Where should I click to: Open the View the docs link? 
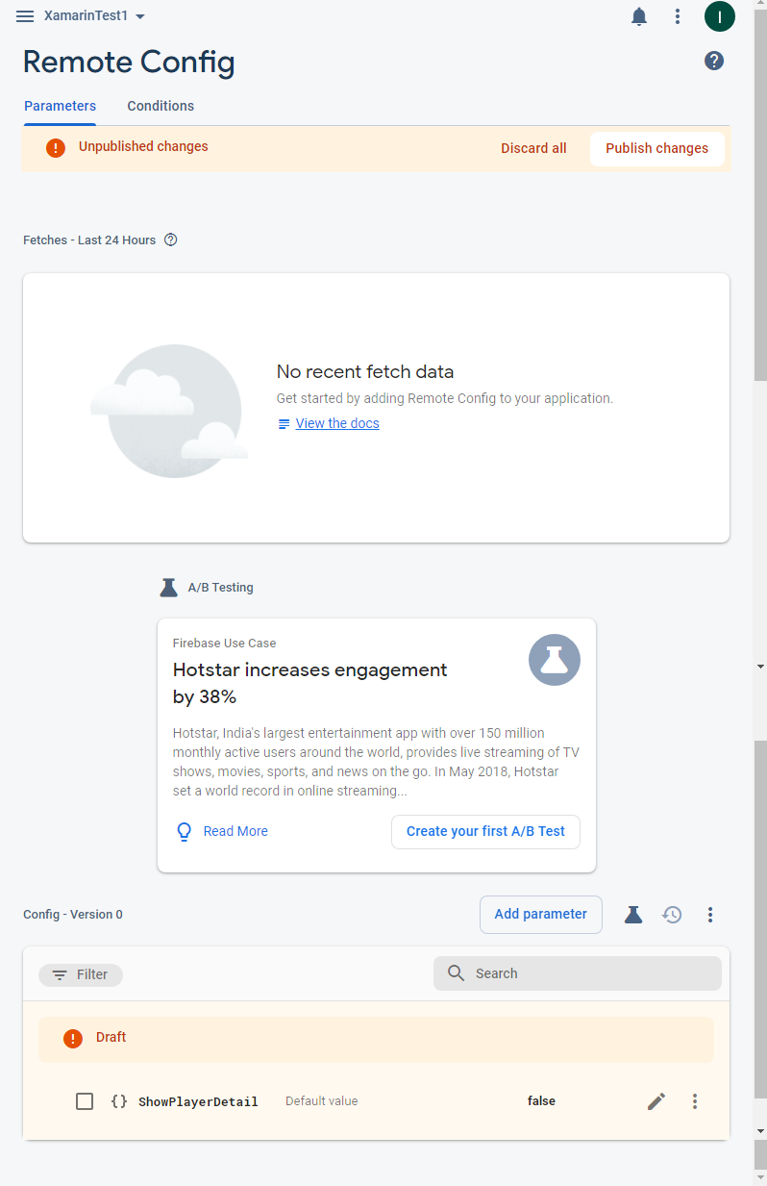[337, 423]
